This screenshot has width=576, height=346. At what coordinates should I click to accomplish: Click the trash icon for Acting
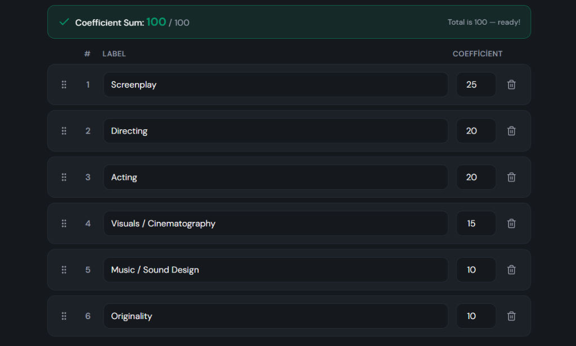pyautogui.click(x=511, y=177)
